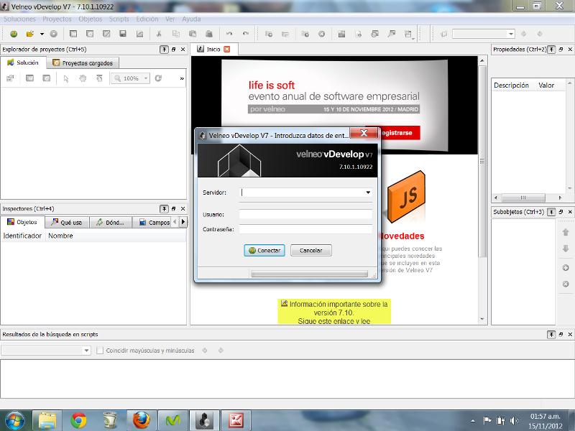Select the hand pan tool in project explorer
Screen dimensions: 575x431
click(83, 78)
